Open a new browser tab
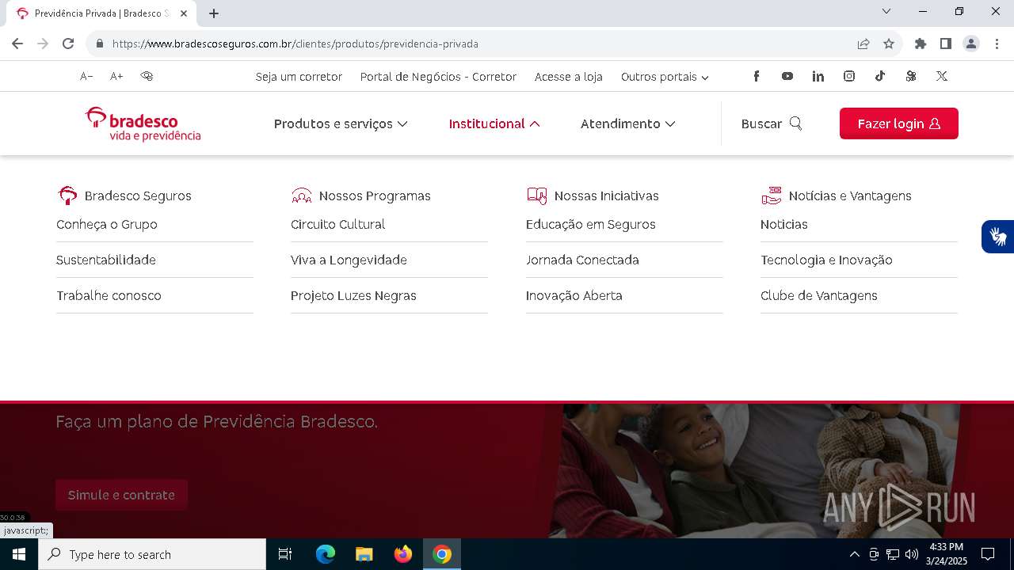This screenshot has height=570, width=1014. [x=214, y=13]
